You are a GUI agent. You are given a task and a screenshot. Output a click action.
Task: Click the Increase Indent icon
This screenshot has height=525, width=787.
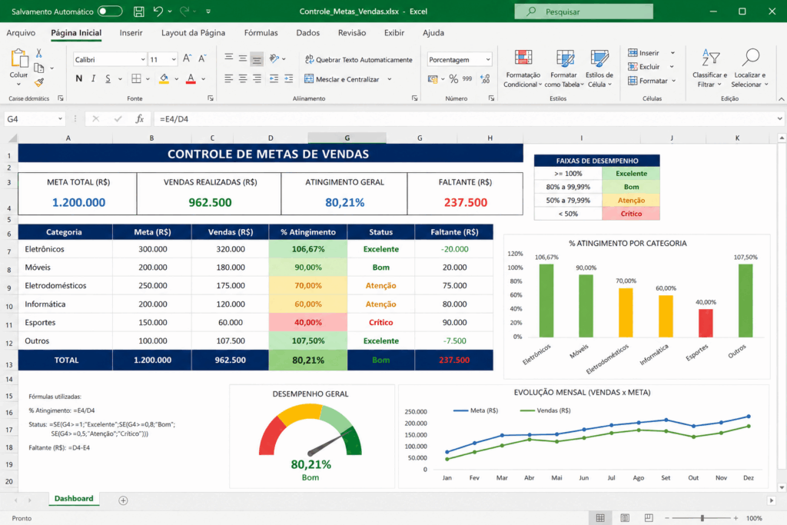coord(289,78)
